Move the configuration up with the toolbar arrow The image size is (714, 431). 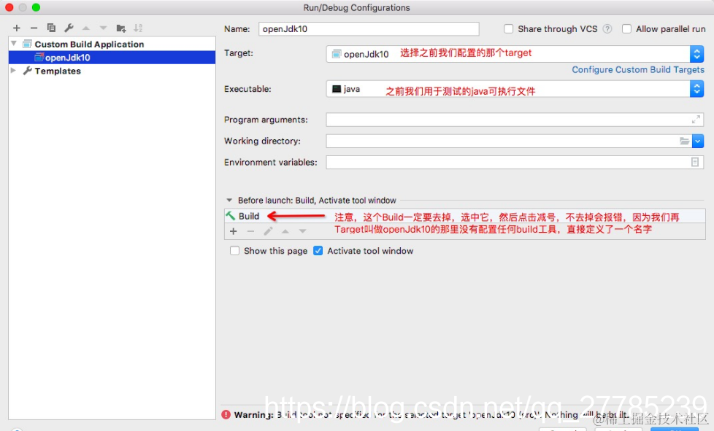click(x=86, y=28)
